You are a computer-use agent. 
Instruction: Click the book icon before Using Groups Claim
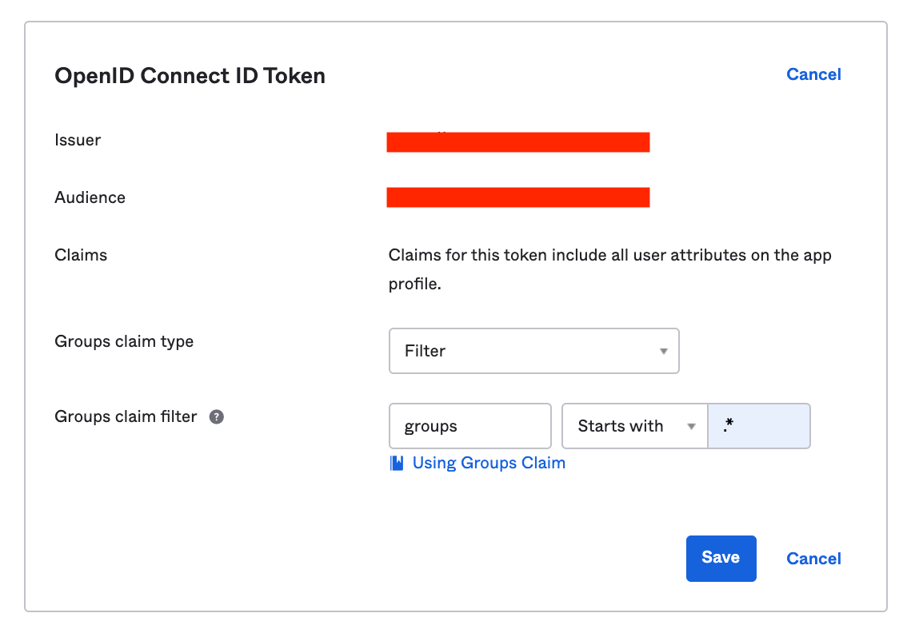point(397,464)
